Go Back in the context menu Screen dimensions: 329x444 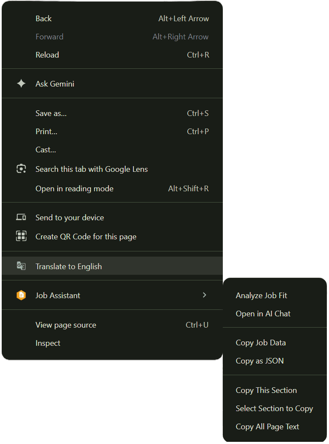coord(112,19)
